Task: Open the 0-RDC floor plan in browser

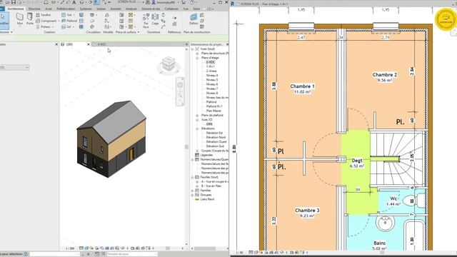Action: [x=211, y=62]
